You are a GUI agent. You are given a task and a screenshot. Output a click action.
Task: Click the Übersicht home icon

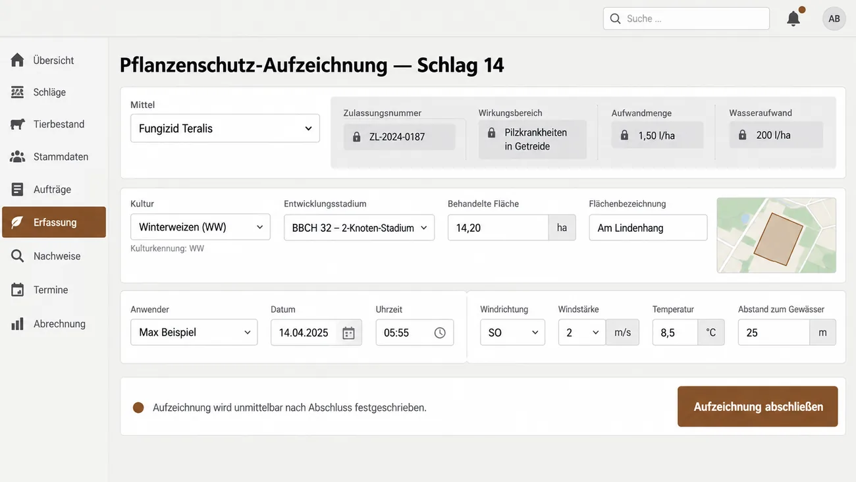18,60
